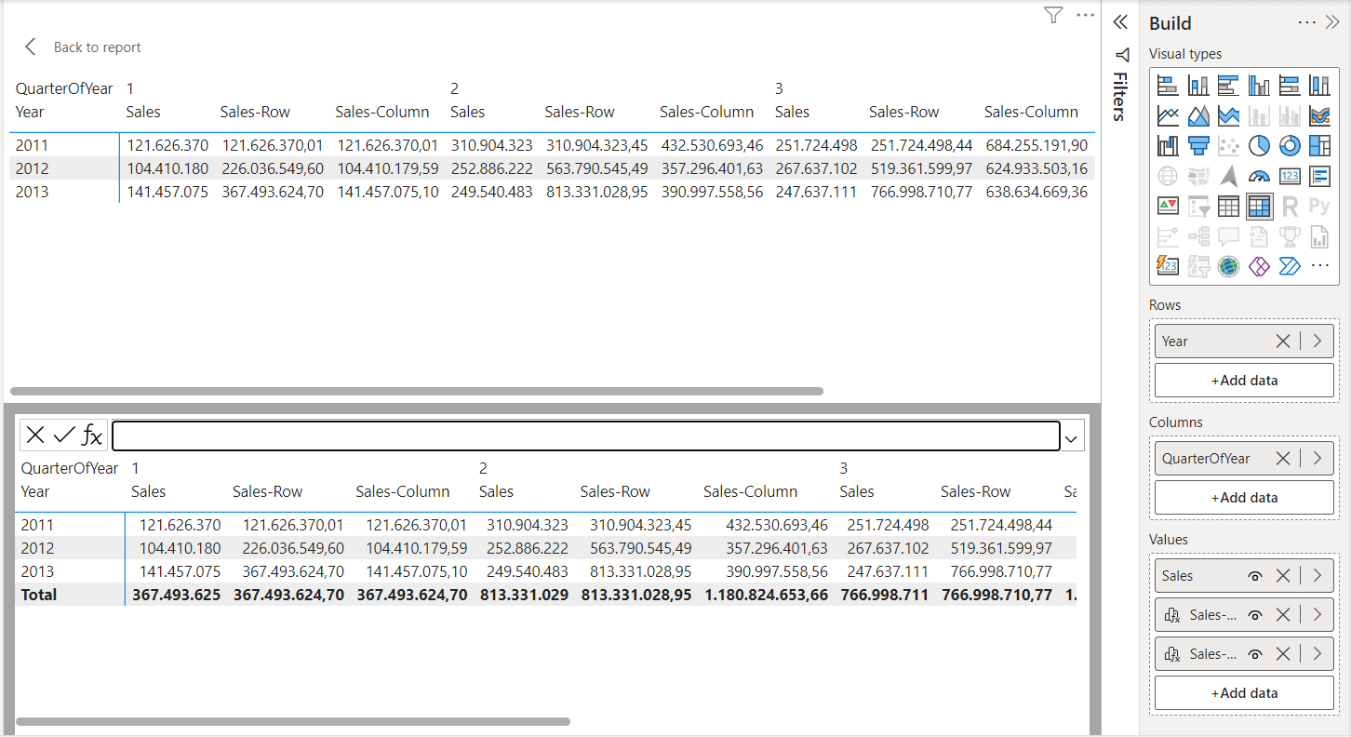Remove the Sales field from Values
The height and width of the screenshot is (737, 1351).
1283,576
